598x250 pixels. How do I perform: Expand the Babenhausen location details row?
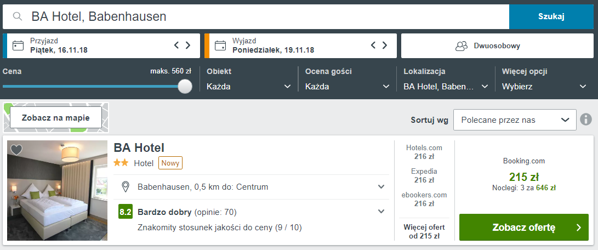[381, 187]
